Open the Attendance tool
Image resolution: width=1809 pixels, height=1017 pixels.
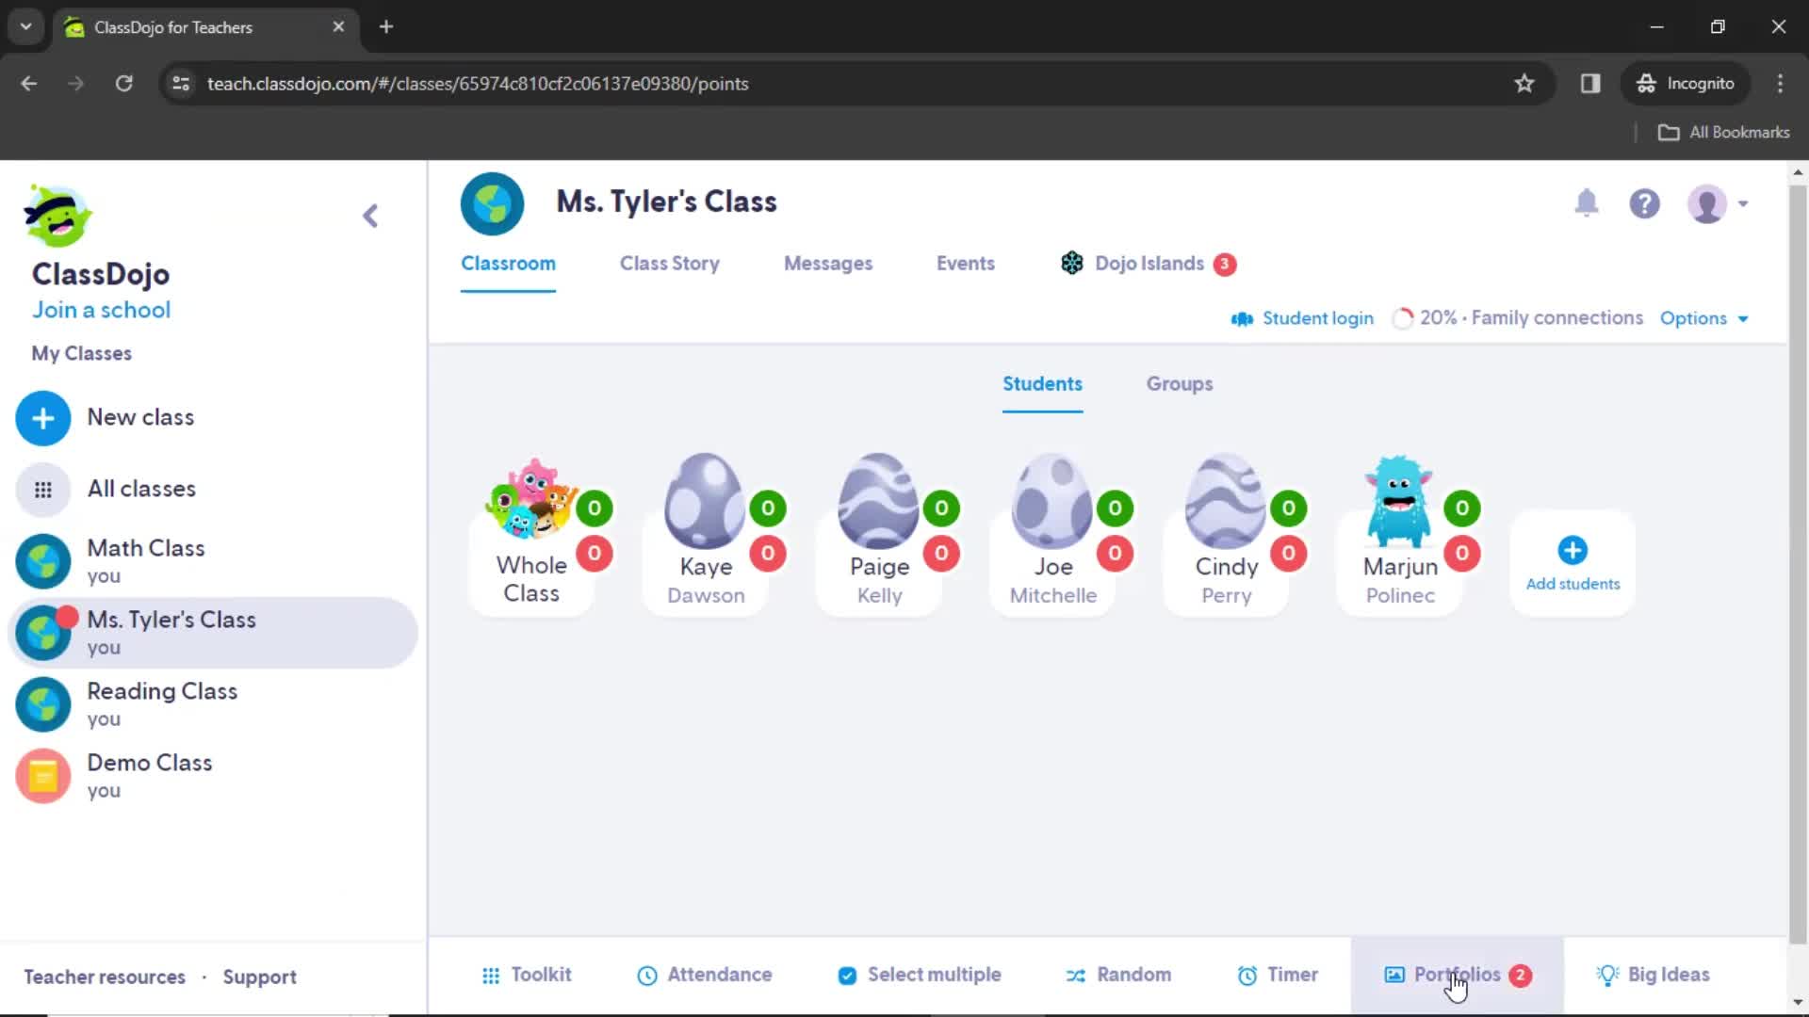pyautogui.click(x=705, y=976)
